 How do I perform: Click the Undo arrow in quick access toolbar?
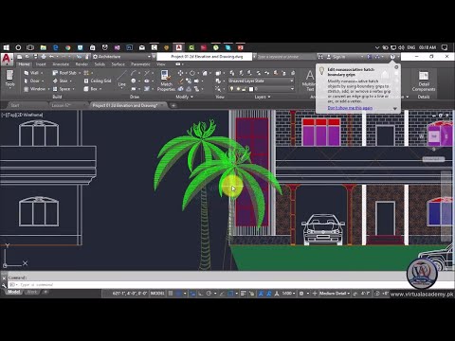coord(51,57)
